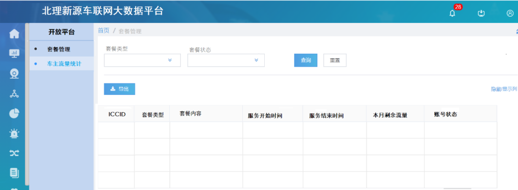Click the 北理新源车联网大数据平台 title

coord(103,11)
